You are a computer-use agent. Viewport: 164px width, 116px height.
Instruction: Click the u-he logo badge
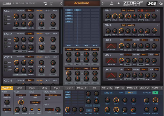pos(152,3)
